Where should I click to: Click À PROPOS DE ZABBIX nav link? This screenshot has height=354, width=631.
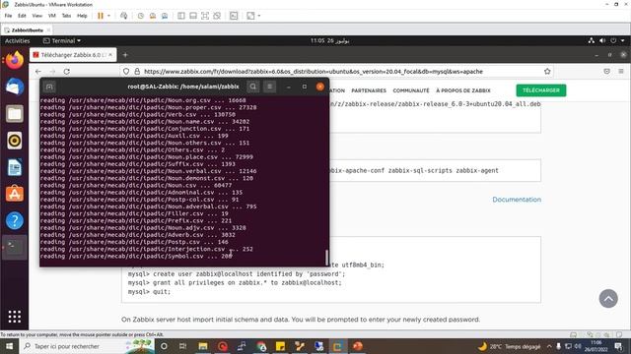[x=463, y=90]
